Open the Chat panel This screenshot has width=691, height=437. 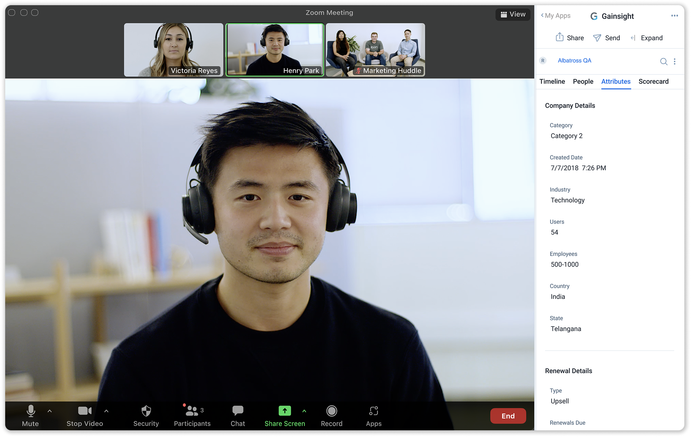point(238,415)
